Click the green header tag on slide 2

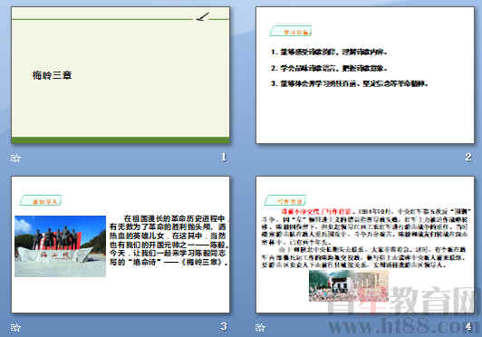(x=291, y=31)
